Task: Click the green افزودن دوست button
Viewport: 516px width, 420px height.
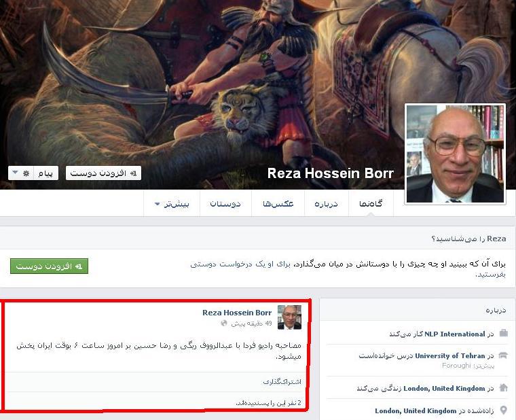Action: click(x=49, y=266)
